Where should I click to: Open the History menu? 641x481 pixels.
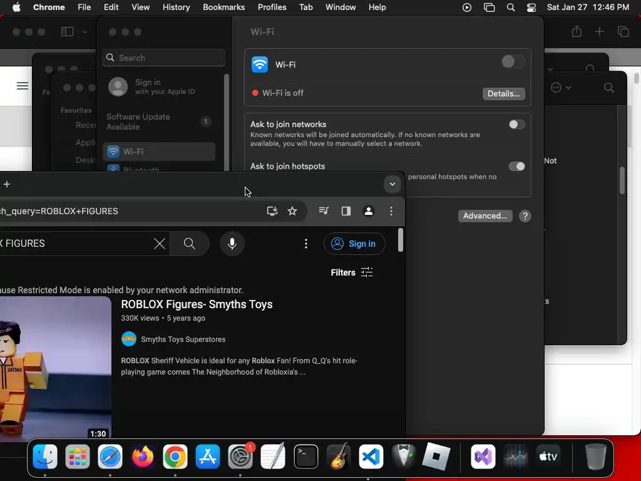(176, 8)
